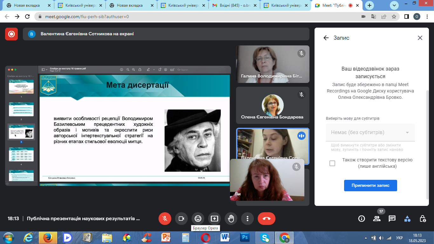Image resolution: width=434 pixels, height=244 pixels.
Task: Open the more options three-dot menu
Action: (x=248, y=219)
